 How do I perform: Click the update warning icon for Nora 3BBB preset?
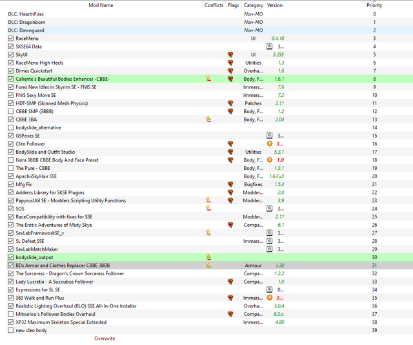[270, 160]
